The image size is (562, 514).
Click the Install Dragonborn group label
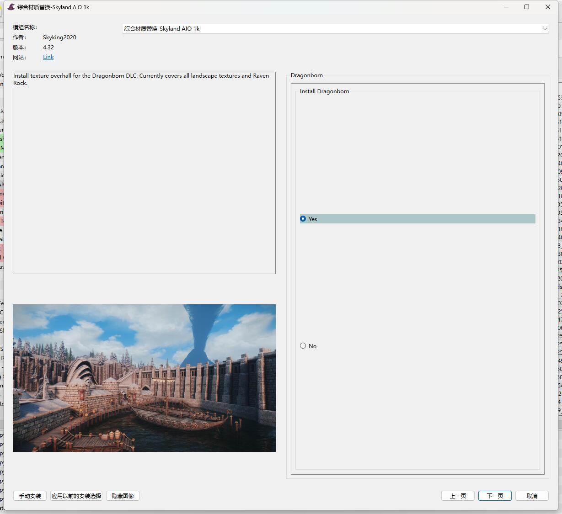325,91
